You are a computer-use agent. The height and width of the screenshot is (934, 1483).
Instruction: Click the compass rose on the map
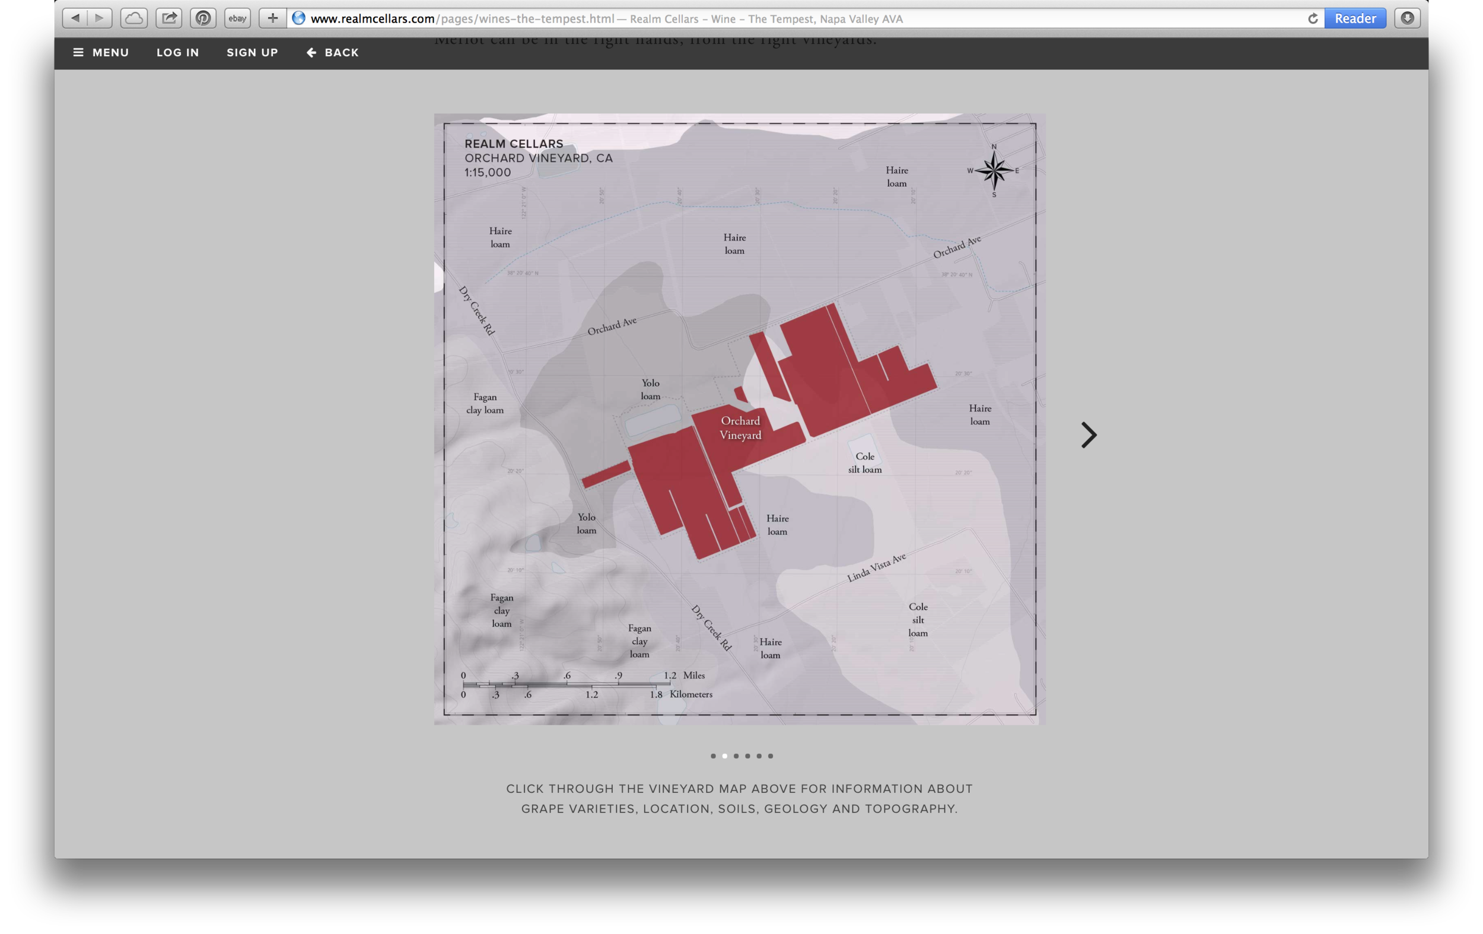click(994, 171)
